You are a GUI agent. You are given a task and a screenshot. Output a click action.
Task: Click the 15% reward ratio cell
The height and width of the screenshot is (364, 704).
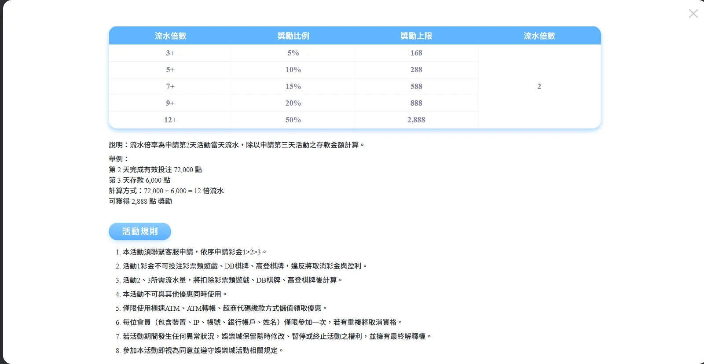(x=293, y=86)
